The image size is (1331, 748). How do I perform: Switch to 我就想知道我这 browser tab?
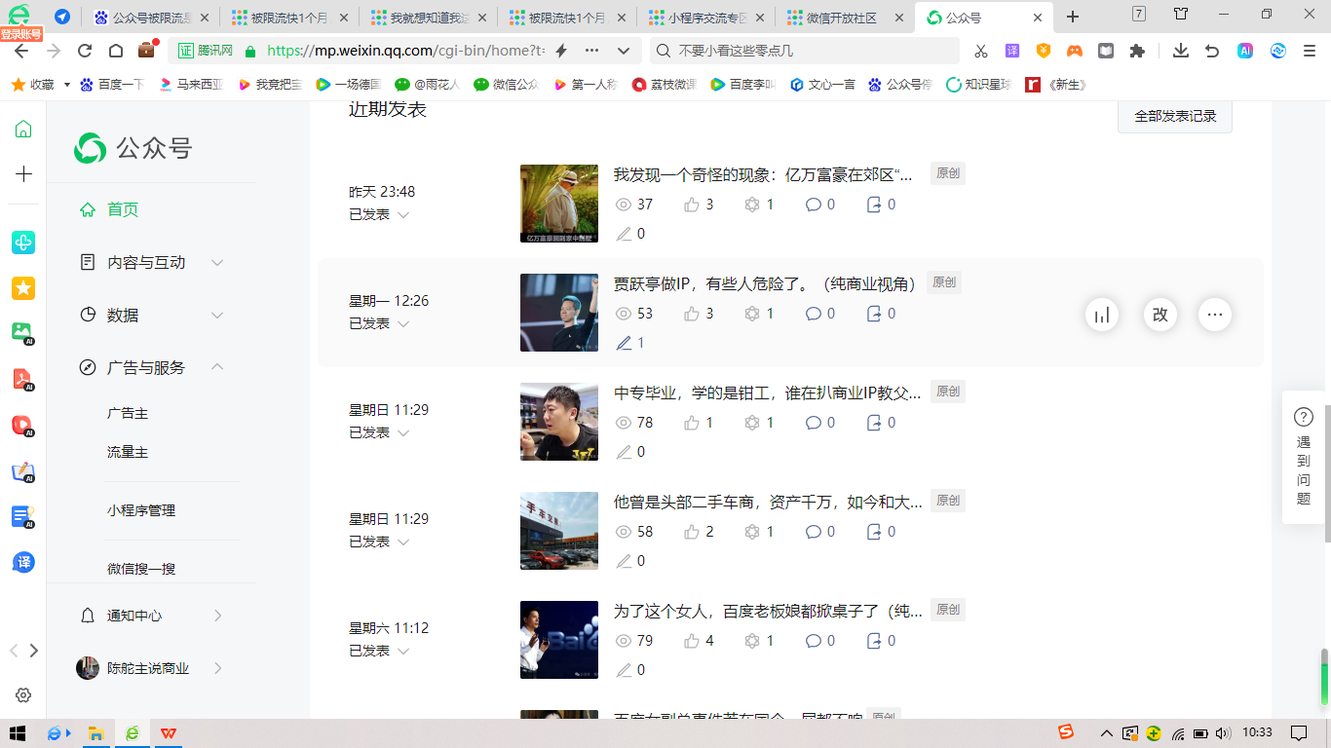tap(429, 17)
